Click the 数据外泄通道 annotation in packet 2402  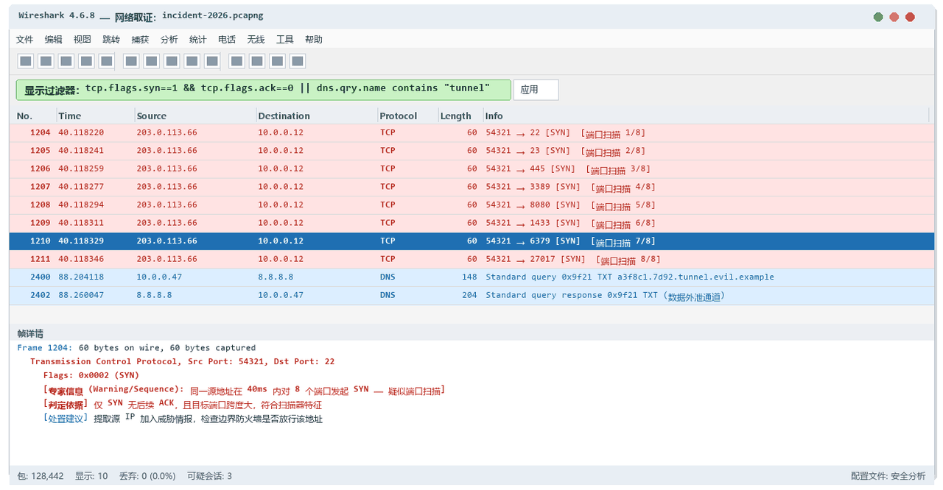pyautogui.click(x=694, y=296)
